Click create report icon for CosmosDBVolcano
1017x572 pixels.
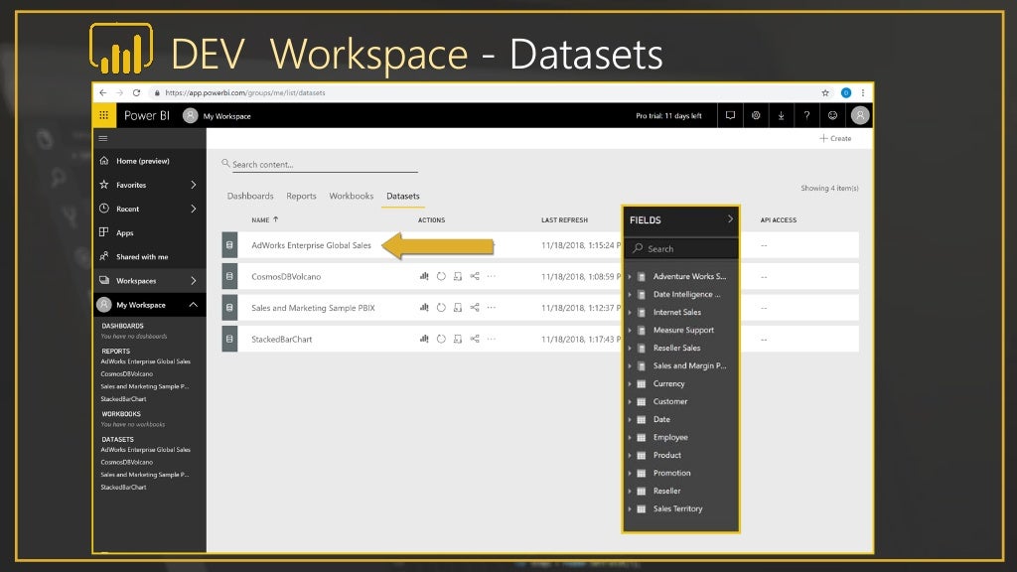424,276
